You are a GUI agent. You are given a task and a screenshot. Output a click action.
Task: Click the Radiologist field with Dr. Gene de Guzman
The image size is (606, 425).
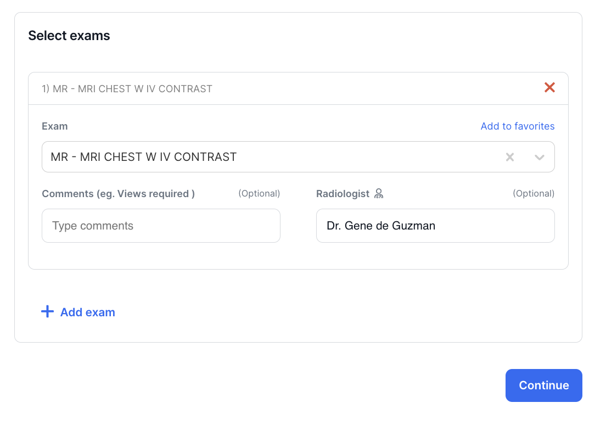pyautogui.click(x=435, y=226)
